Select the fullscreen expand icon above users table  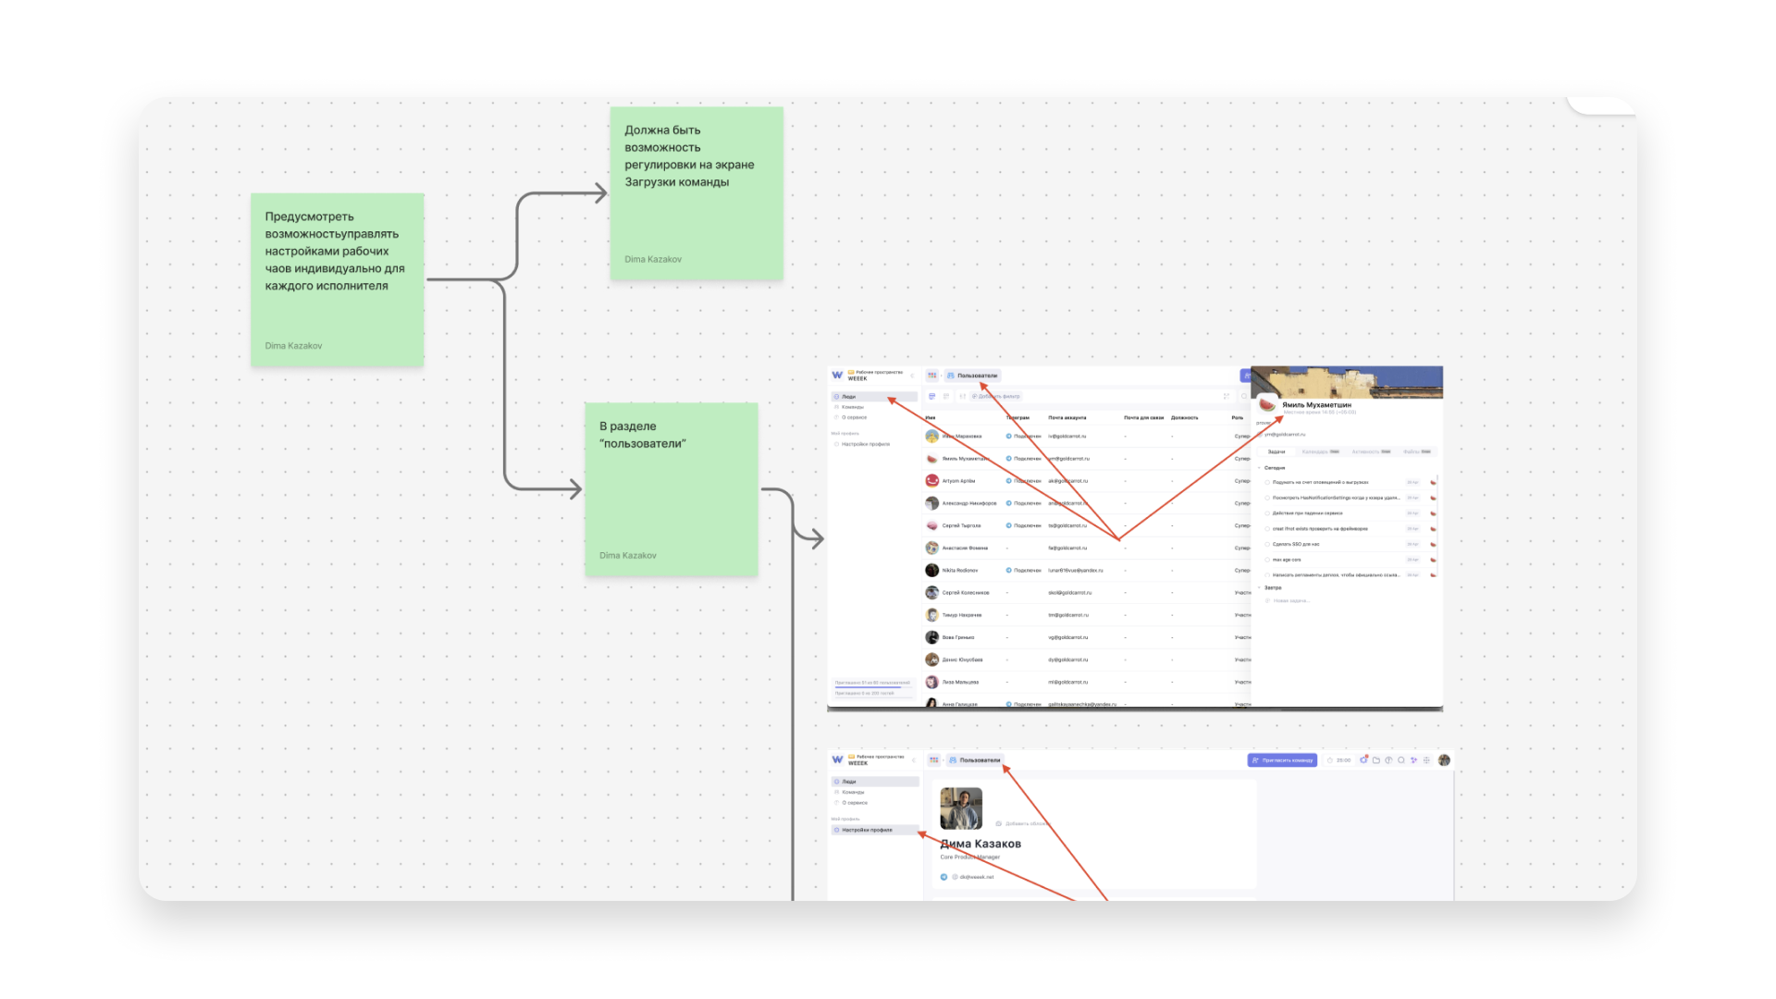point(1227,397)
